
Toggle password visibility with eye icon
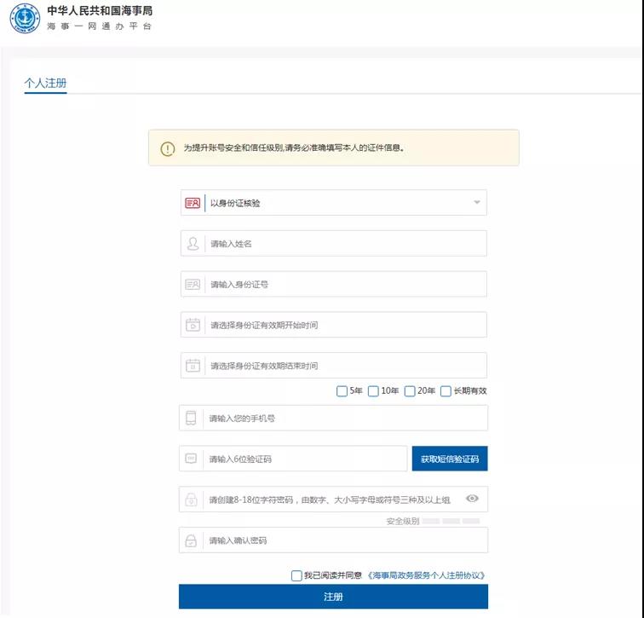pyautogui.click(x=472, y=499)
